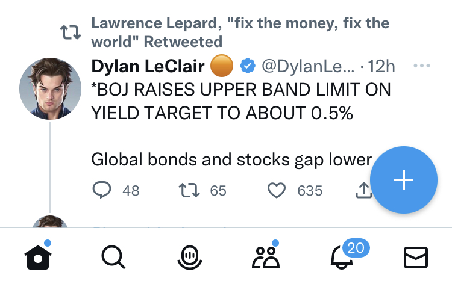Screen dimensions: 452x287
Task: Click the retweet icon beside Lawrence Lepard
Action: 71,32
